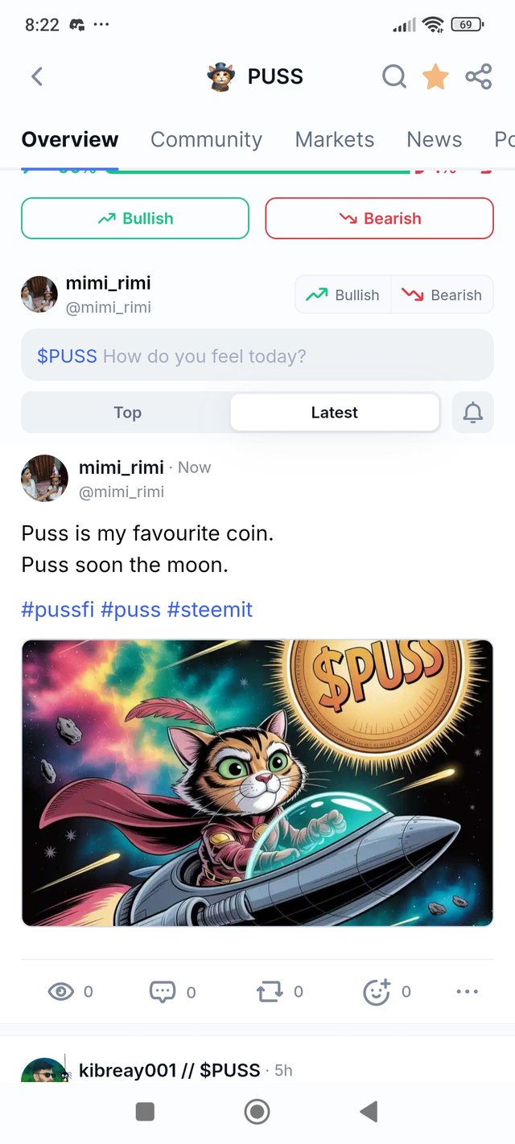515x1144 pixels.
Task: Repost using the retweet icon
Action: click(x=270, y=991)
